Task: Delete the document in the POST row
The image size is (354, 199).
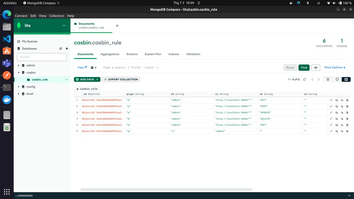Action: tap(347, 106)
